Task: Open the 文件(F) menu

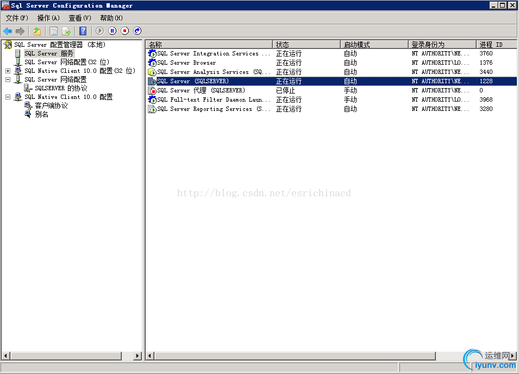Action: coord(16,18)
